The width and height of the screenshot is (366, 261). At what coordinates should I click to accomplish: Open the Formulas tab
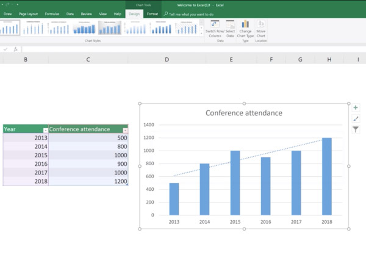(x=52, y=13)
